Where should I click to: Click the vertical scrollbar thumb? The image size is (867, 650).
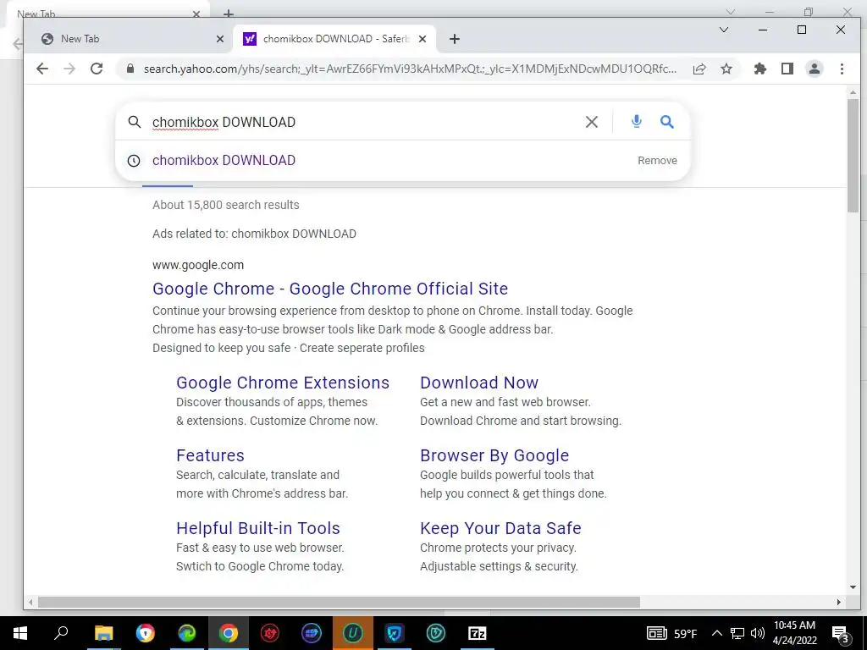click(852, 156)
